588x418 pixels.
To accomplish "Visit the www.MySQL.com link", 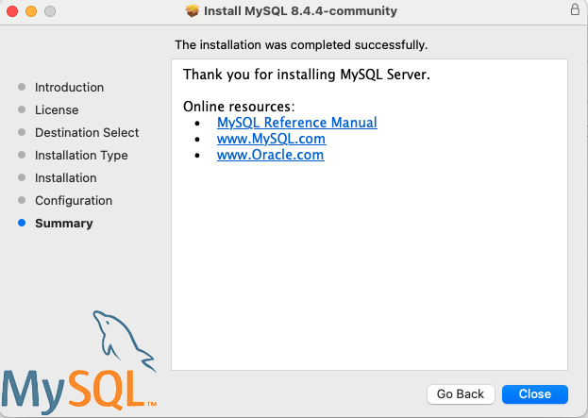I will coord(271,139).
